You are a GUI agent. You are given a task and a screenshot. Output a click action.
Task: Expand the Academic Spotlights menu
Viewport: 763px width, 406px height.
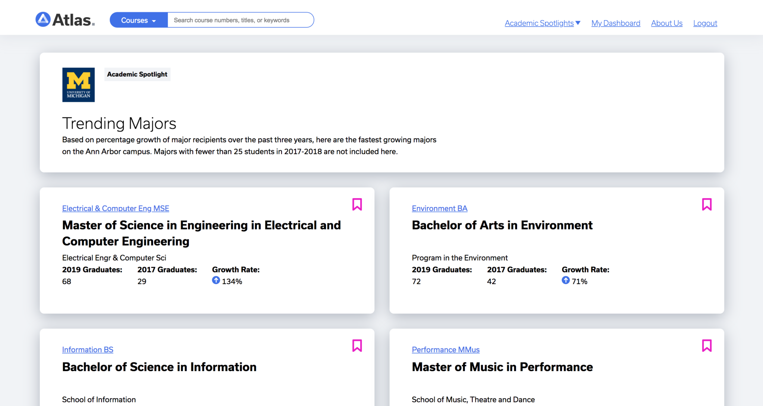click(539, 23)
